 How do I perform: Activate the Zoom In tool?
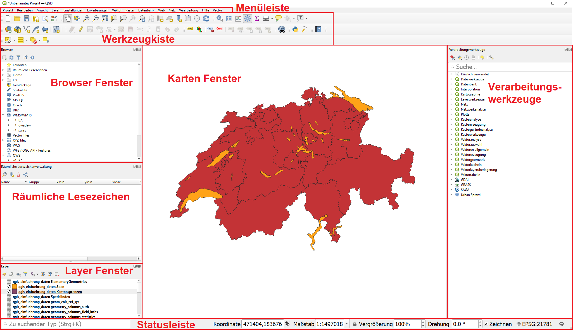pos(86,18)
